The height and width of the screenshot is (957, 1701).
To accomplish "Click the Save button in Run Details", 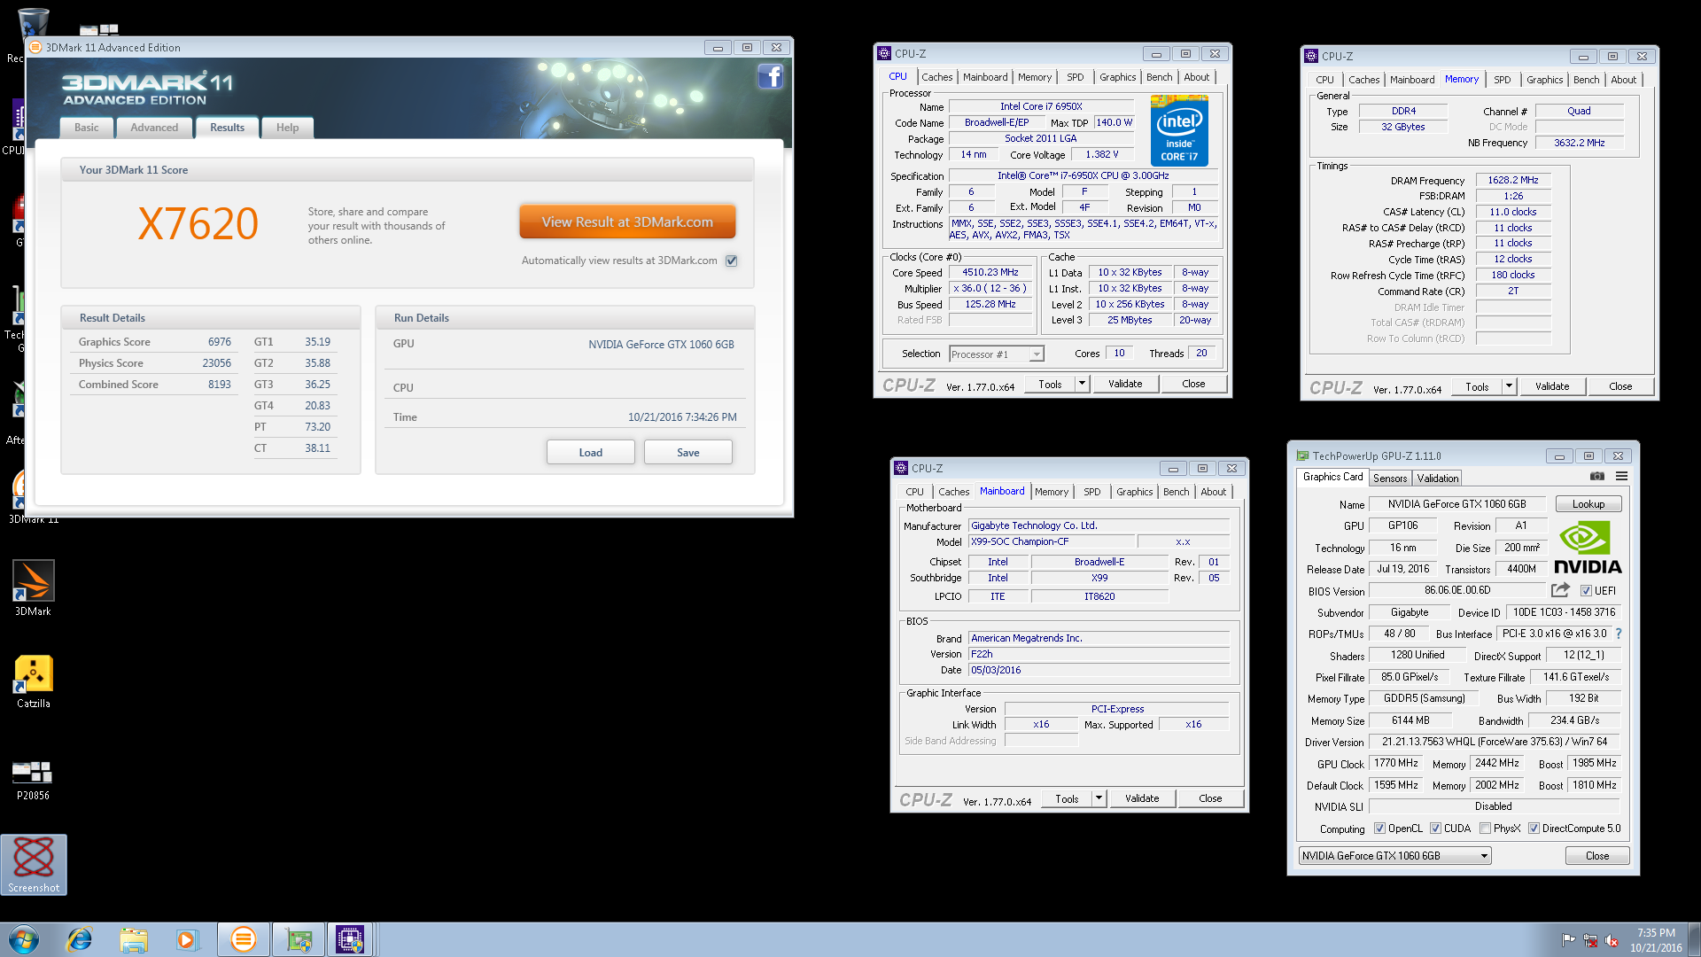I will point(687,453).
